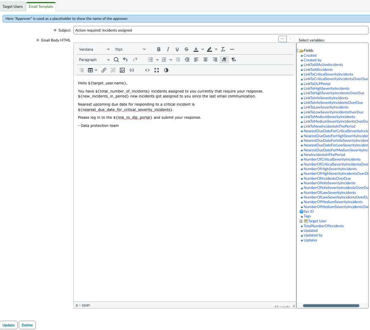Image resolution: width=370 pixels, height=330 pixels.
Task: Open highlight color picker arrow
Action: [x=216, y=49]
